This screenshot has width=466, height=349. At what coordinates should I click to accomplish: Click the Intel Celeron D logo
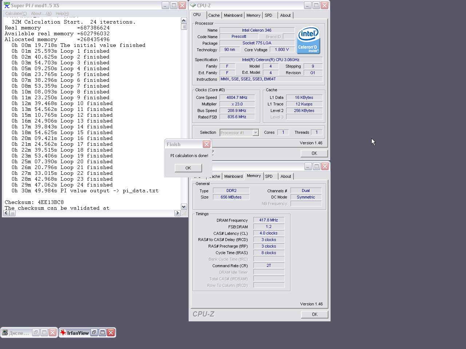click(308, 40)
